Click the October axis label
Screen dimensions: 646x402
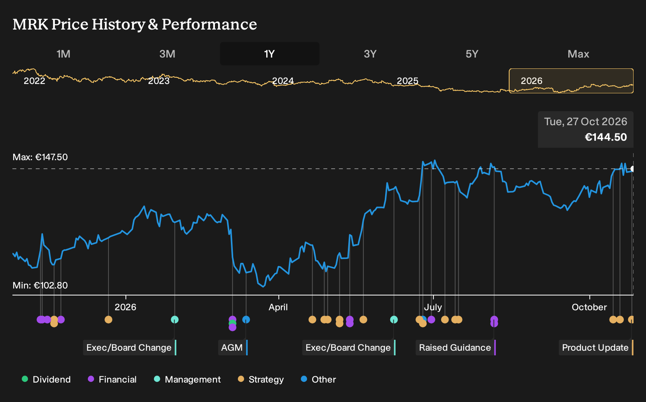click(589, 307)
